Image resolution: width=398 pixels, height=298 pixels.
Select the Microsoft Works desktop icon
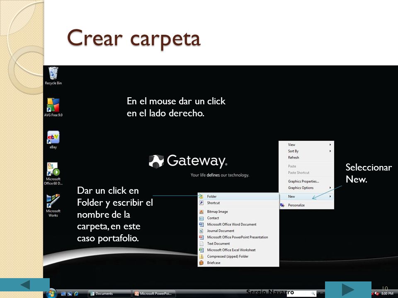point(53,206)
